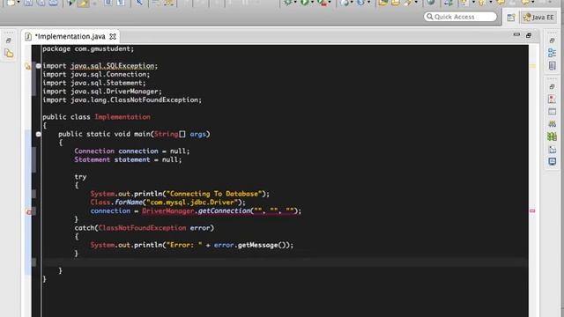Screen dimensions: 564x317
Task: Click the "Connecting To Database" string
Action: click(213, 194)
